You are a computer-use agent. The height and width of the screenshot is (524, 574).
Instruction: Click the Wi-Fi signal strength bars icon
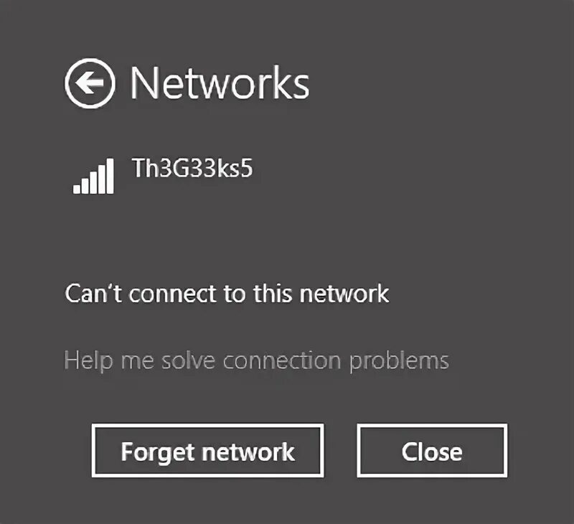pos(93,176)
